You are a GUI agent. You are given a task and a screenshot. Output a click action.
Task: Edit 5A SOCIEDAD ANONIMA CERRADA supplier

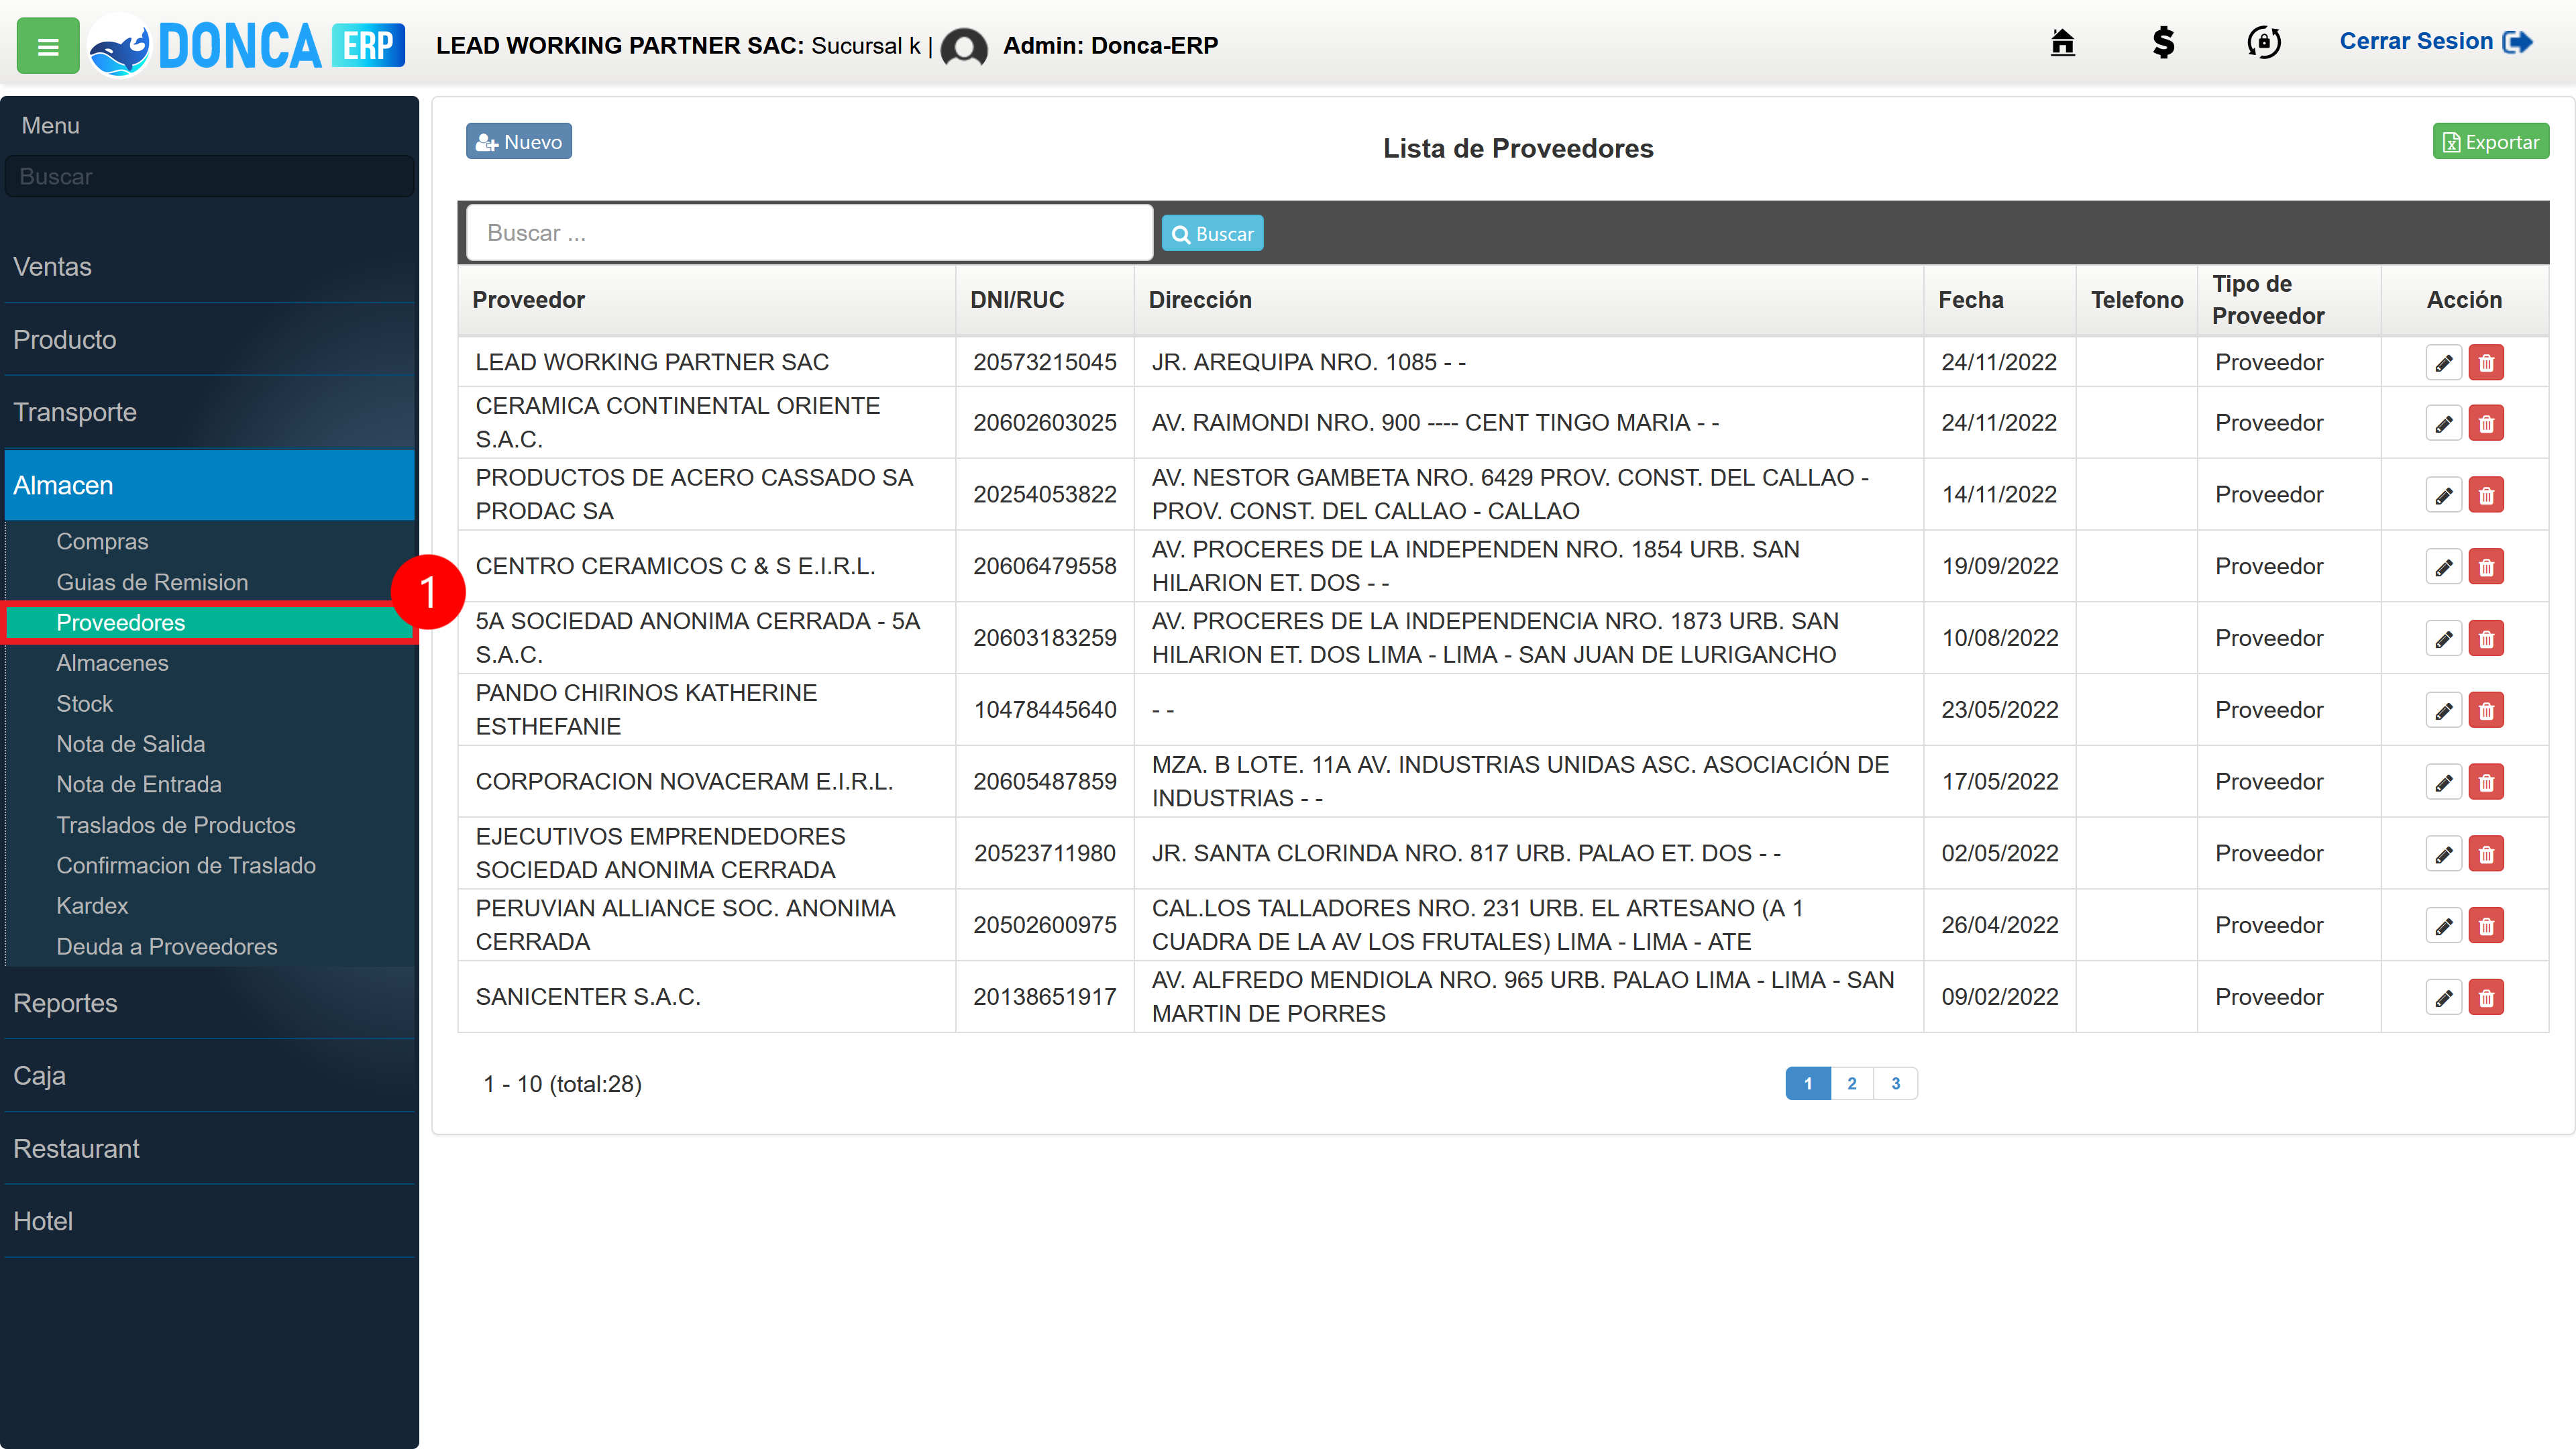click(x=2444, y=639)
